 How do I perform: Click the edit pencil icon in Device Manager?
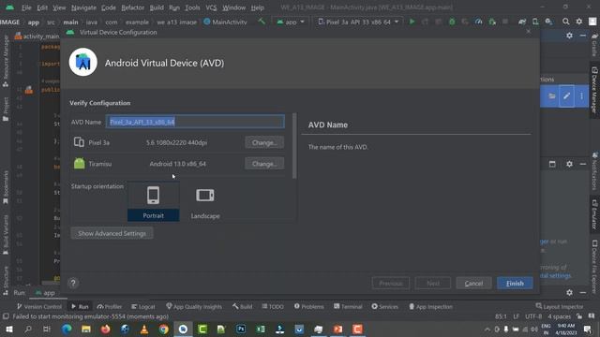(566, 95)
